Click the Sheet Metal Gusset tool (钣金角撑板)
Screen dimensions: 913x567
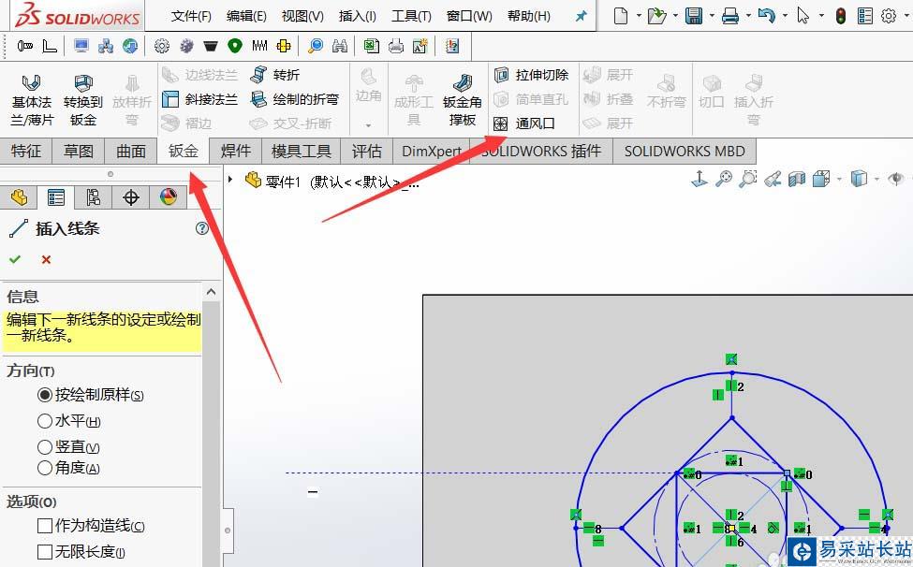tap(463, 101)
